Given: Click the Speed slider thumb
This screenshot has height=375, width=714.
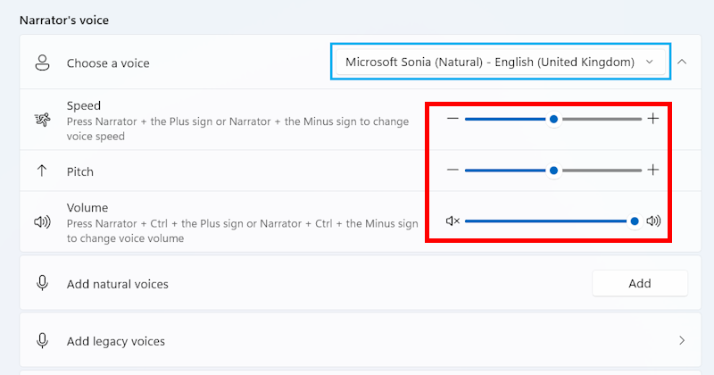Looking at the screenshot, I should point(553,119).
